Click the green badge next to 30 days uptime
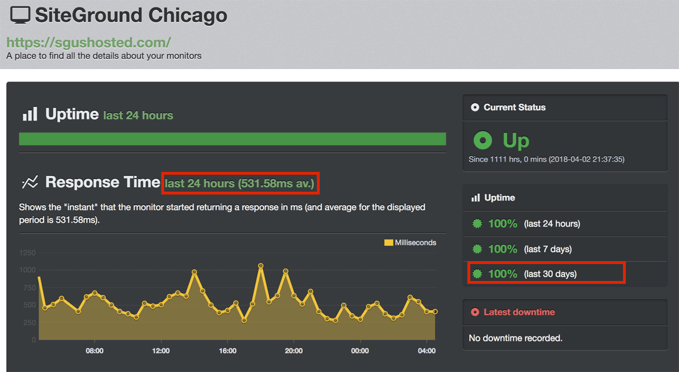The image size is (679, 372). coord(478,274)
